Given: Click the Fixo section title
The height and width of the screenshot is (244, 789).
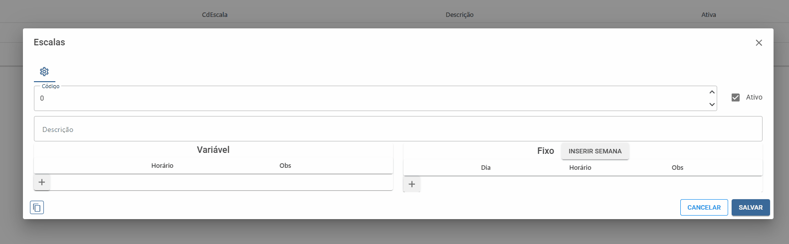Looking at the screenshot, I should point(546,151).
